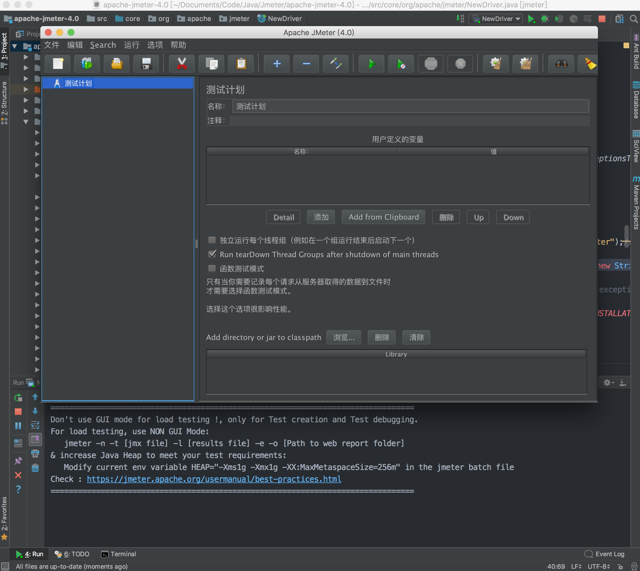Pause output icon in Run panel
This screenshot has width=640, height=571.
[18, 425]
